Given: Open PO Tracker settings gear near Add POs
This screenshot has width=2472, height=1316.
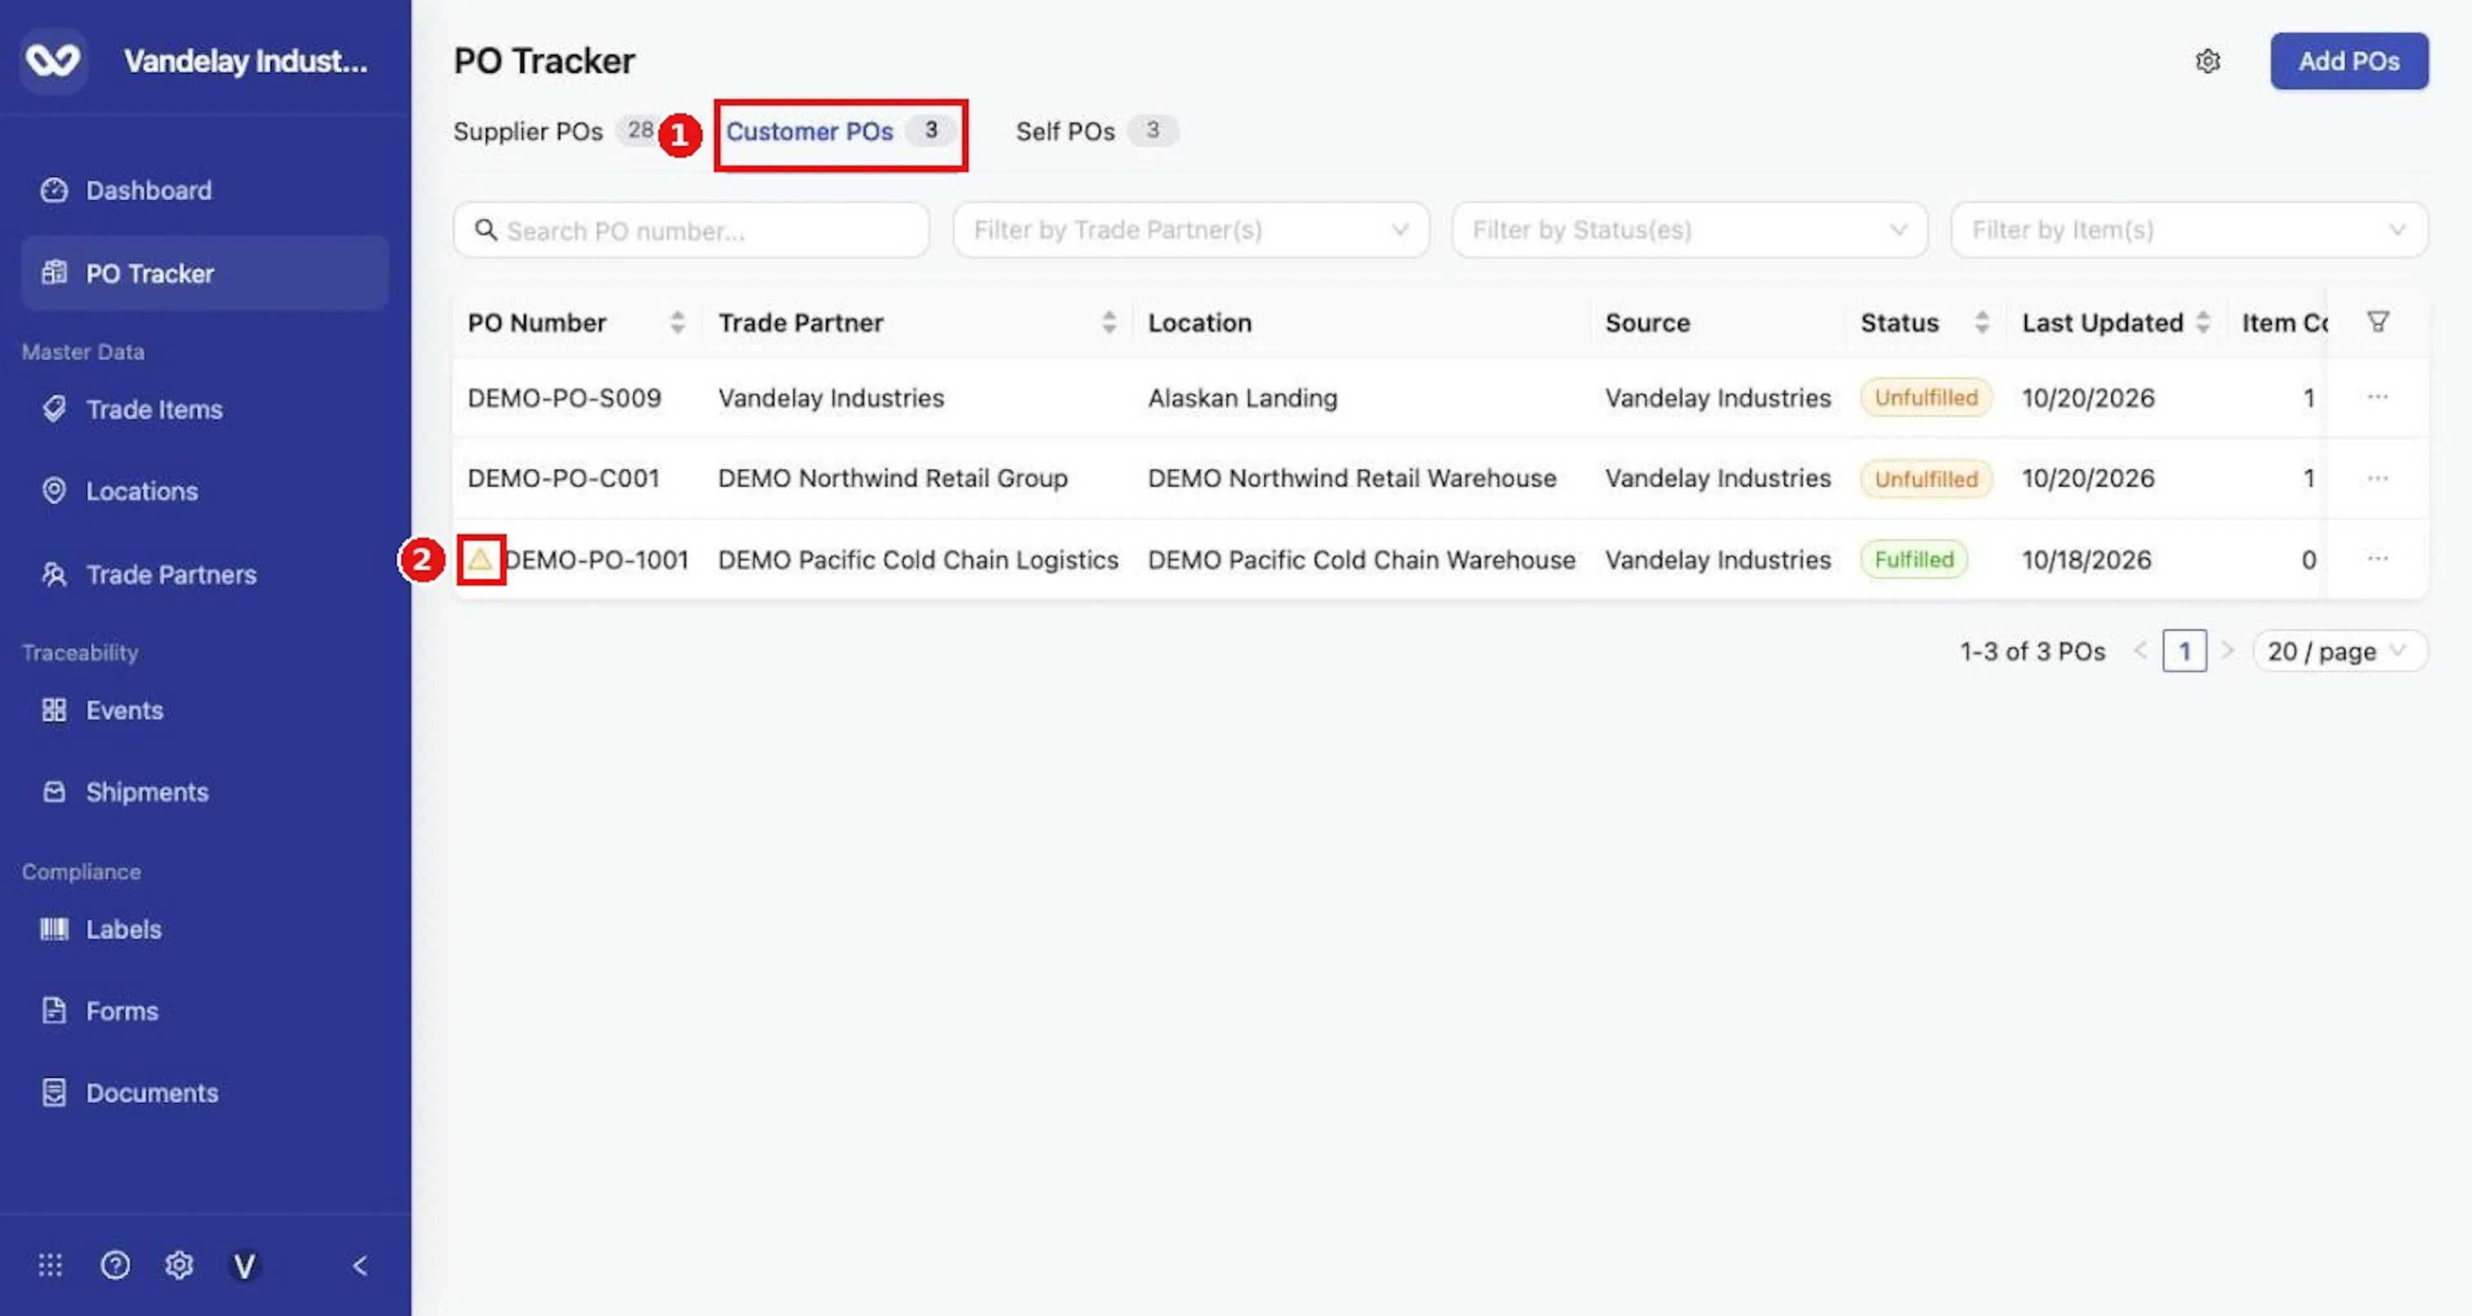Looking at the screenshot, I should (2208, 61).
